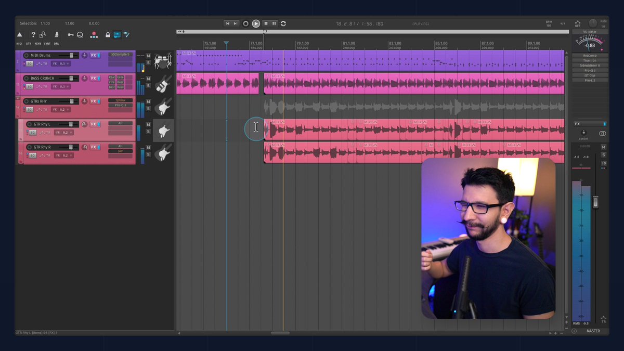The width and height of the screenshot is (624, 351).
Task: Click the red record-routing toolbar icon
Action: (94, 35)
